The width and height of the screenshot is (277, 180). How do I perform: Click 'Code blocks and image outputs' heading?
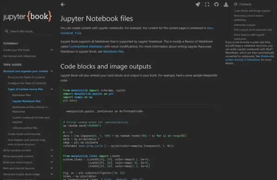click(x=106, y=66)
